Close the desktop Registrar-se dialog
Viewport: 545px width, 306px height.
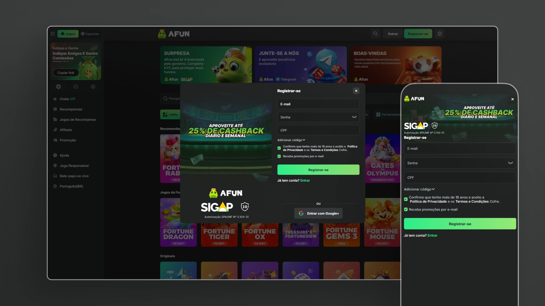coord(356,91)
